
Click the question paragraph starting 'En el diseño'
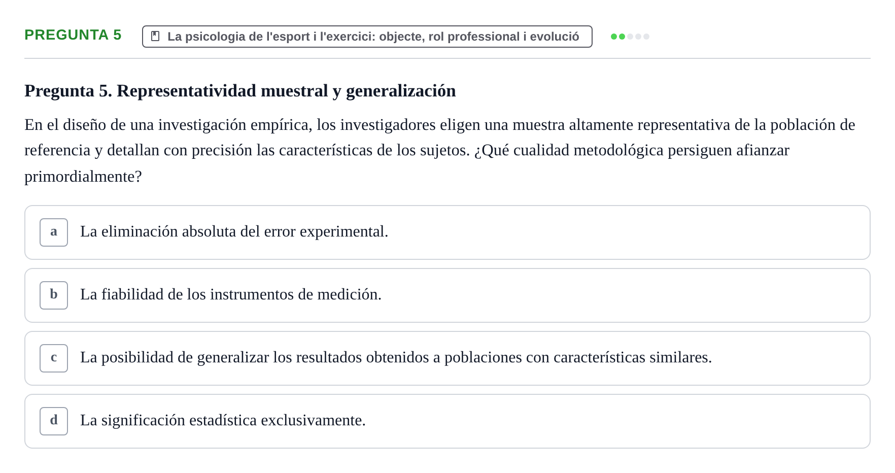pos(440,150)
